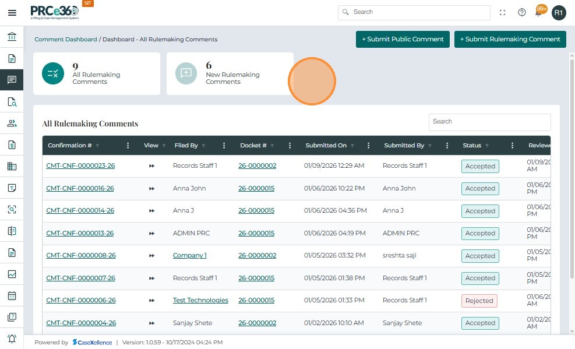Select the New Rulemaking Comments card
Viewport: 575px width, 349px height.
[x=230, y=74]
